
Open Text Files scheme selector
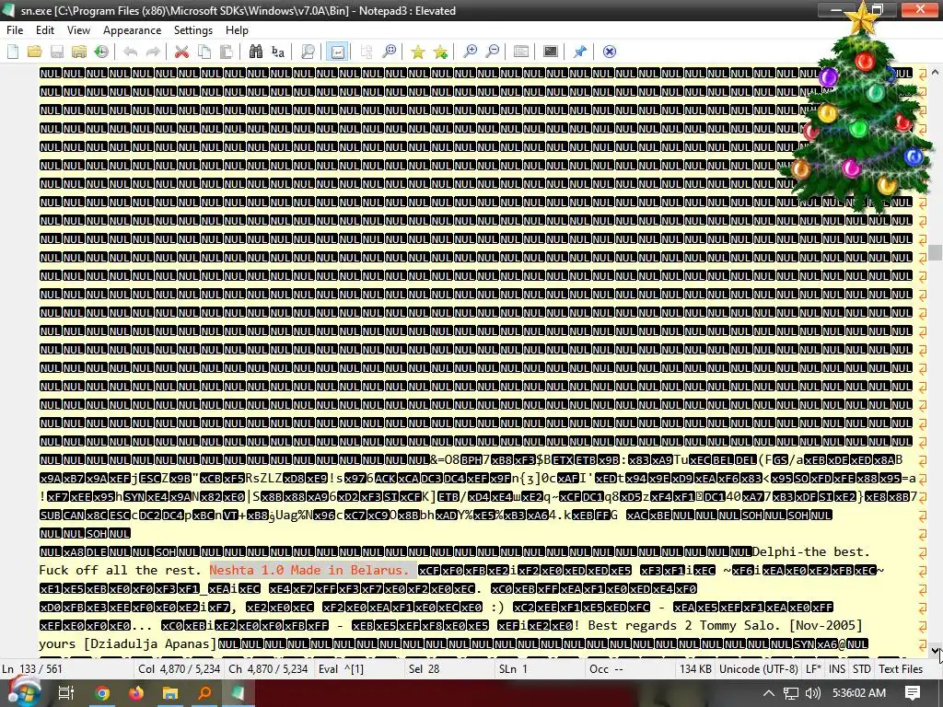click(x=901, y=669)
